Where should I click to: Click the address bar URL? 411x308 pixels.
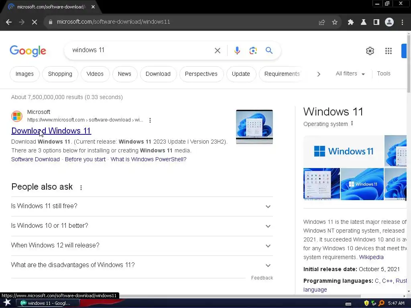click(x=113, y=22)
